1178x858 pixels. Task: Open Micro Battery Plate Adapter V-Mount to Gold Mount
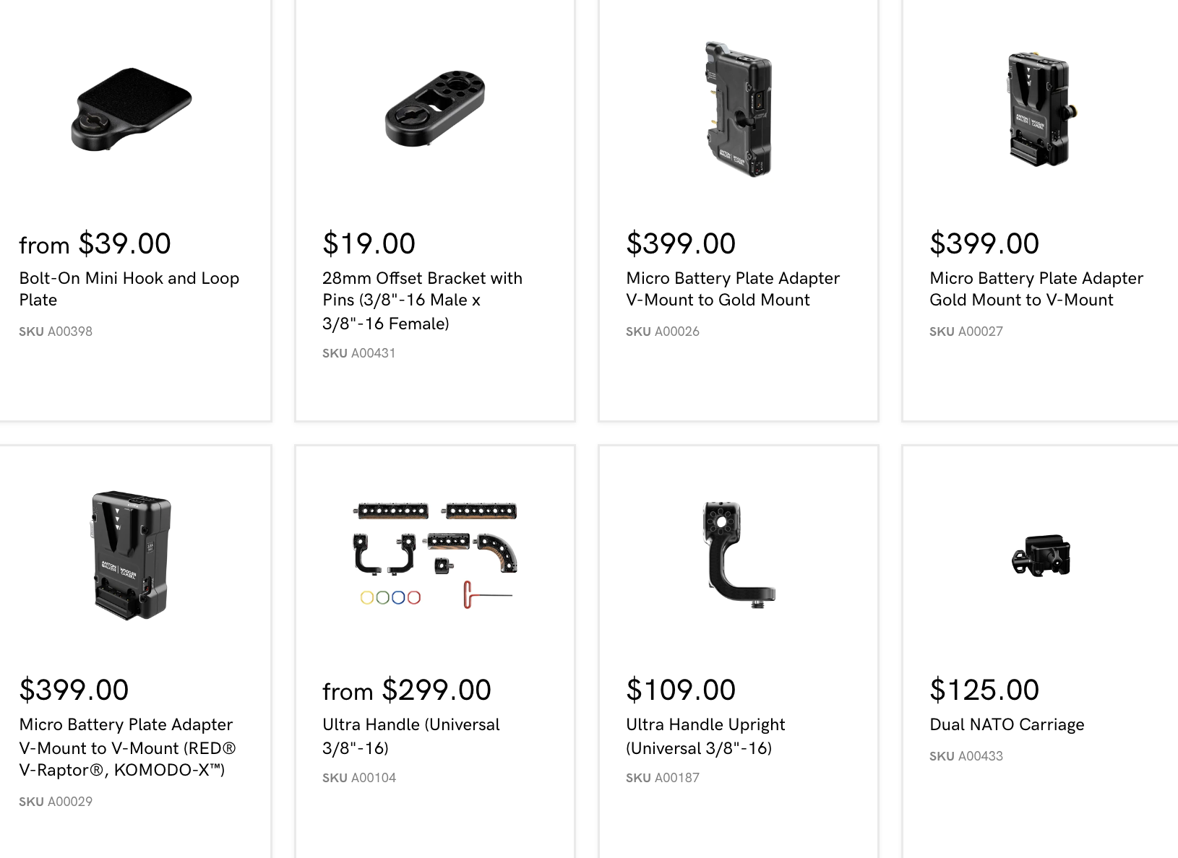point(733,289)
